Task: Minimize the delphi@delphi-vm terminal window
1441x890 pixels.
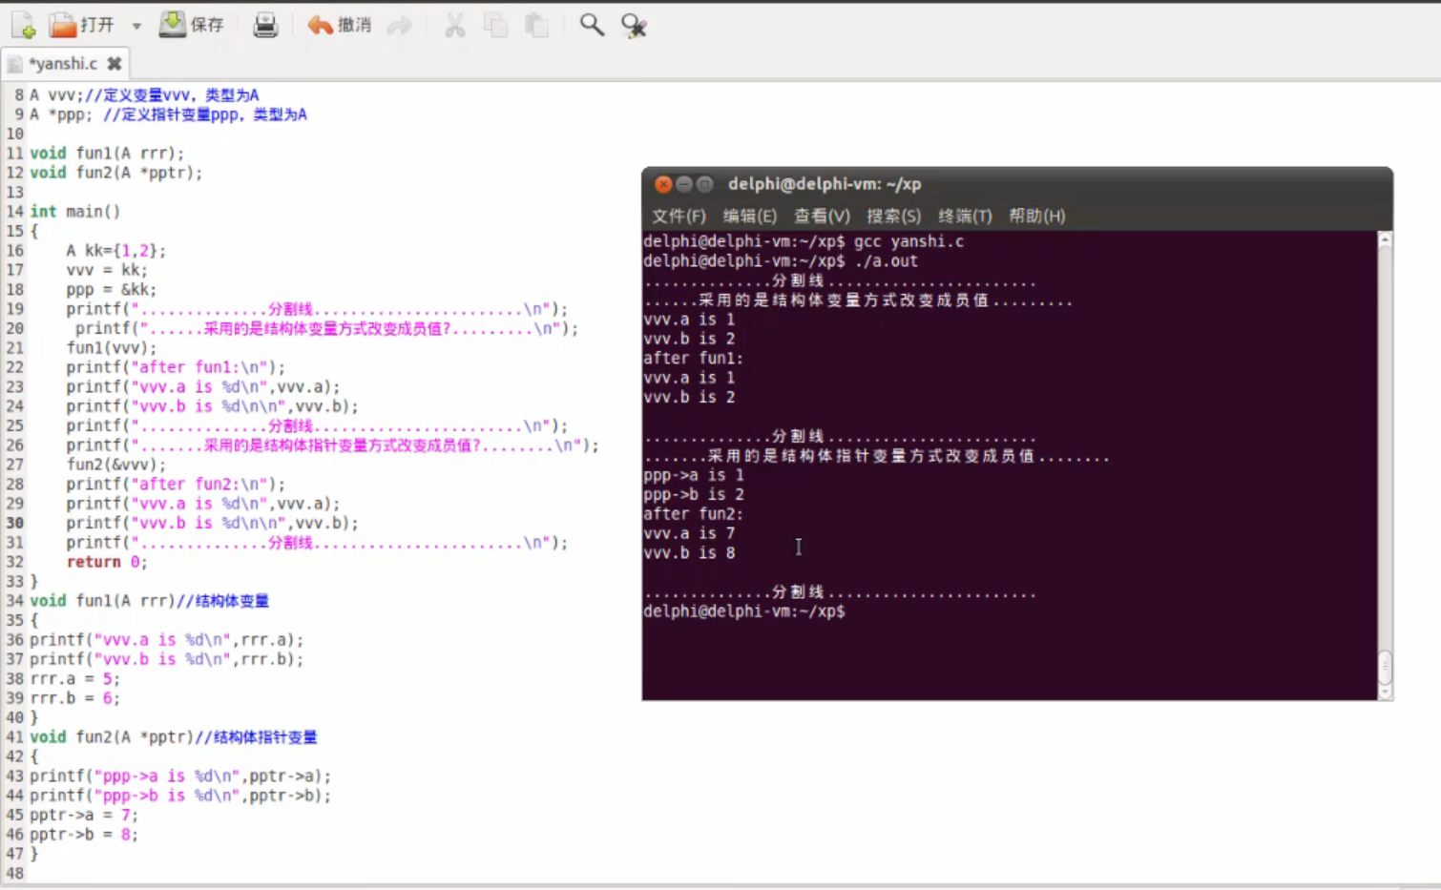Action: (684, 184)
